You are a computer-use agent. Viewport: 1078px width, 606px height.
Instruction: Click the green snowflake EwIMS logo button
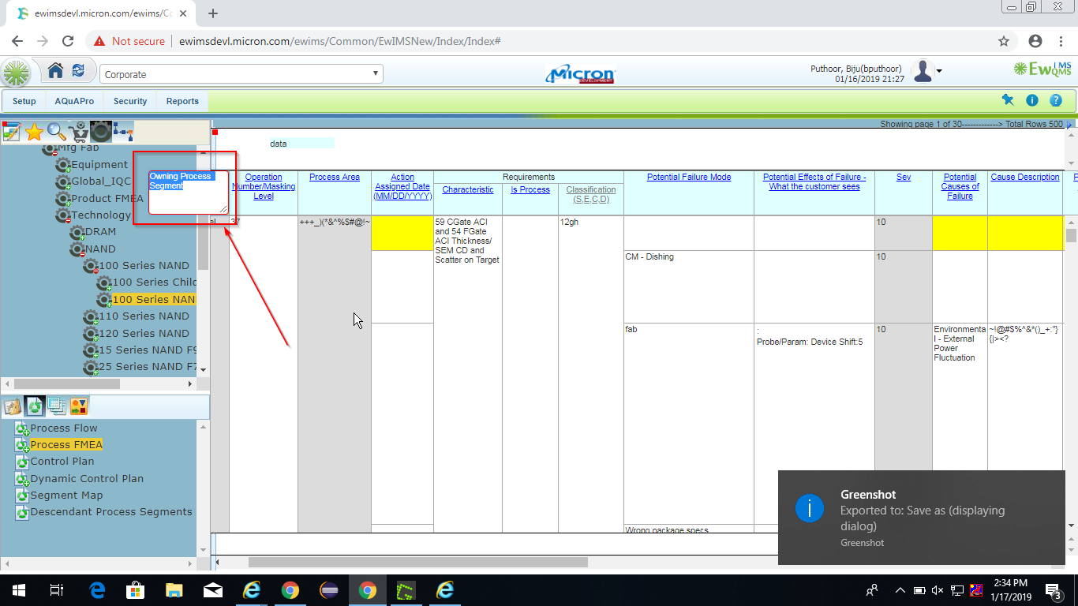pyautogui.click(x=15, y=73)
